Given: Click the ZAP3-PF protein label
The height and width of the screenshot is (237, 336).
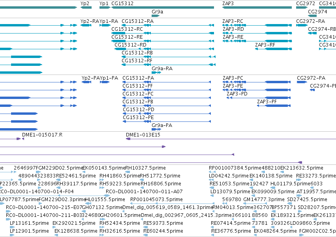Looking at the screenshot, I should coord(267,102).
